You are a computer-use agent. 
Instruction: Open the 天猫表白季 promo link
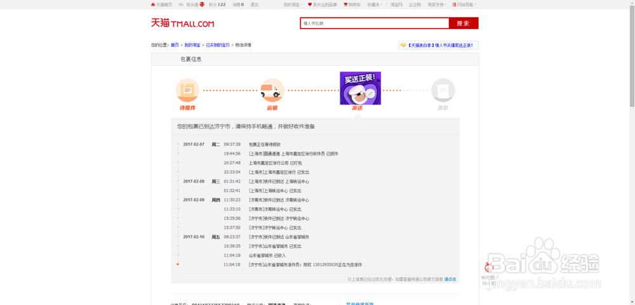coord(440,45)
